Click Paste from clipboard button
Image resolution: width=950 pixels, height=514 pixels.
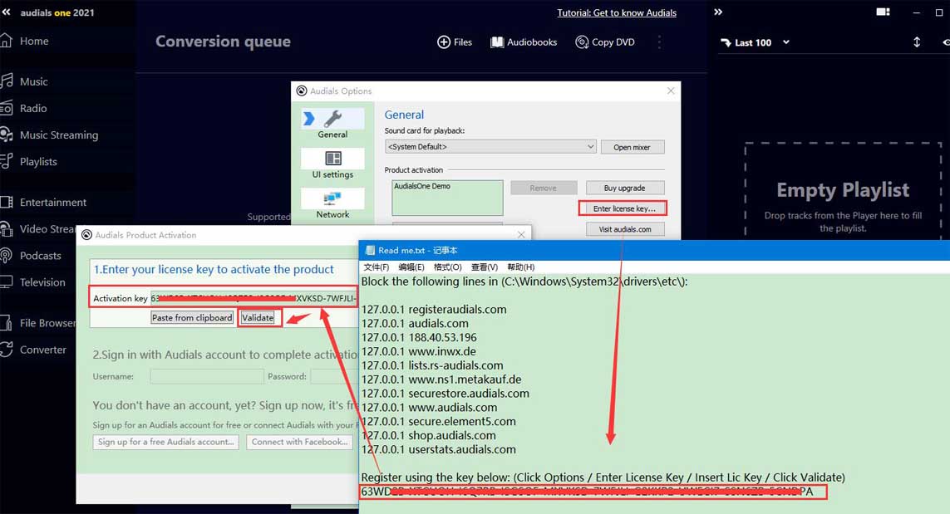point(192,318)
